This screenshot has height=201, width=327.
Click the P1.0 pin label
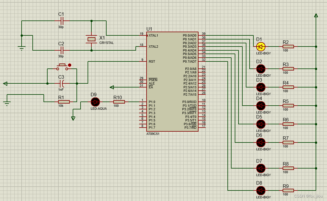152,102
